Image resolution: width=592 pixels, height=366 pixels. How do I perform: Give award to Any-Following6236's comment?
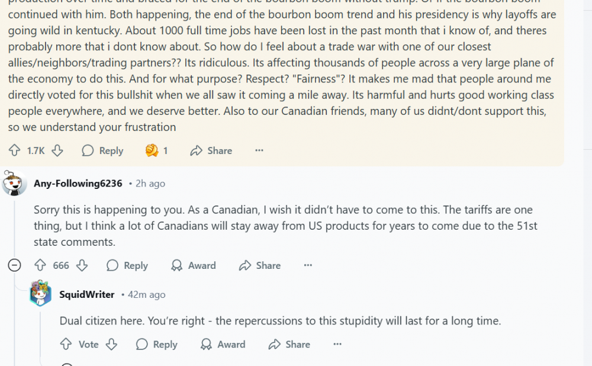pyautogui.click(x=194, y=266)
